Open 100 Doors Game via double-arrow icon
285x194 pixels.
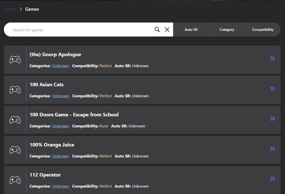(x=272, y=119)
